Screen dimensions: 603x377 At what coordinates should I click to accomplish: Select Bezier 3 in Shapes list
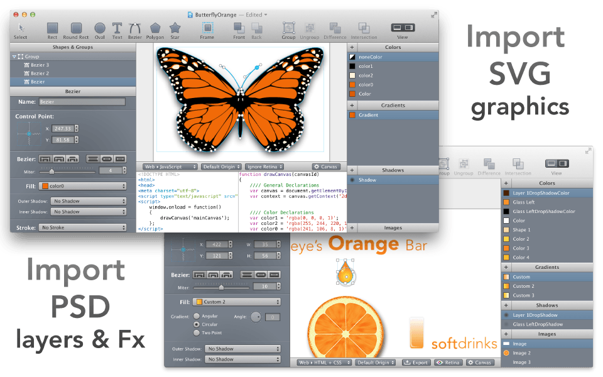39,65
